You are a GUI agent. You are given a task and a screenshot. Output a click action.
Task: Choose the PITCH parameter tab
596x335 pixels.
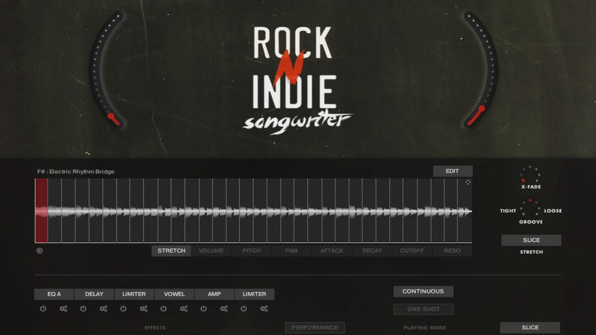251,251
